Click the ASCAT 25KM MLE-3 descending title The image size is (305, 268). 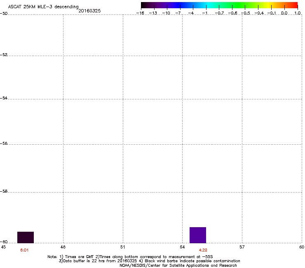coord(43,7)
